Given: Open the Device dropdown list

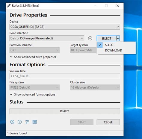Looking at the screenshot, I should coord(65,27).
